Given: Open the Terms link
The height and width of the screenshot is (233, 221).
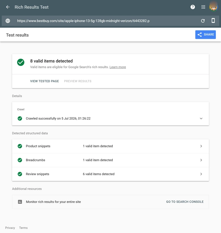Looking at the screenshot, I should click(23, 228).
